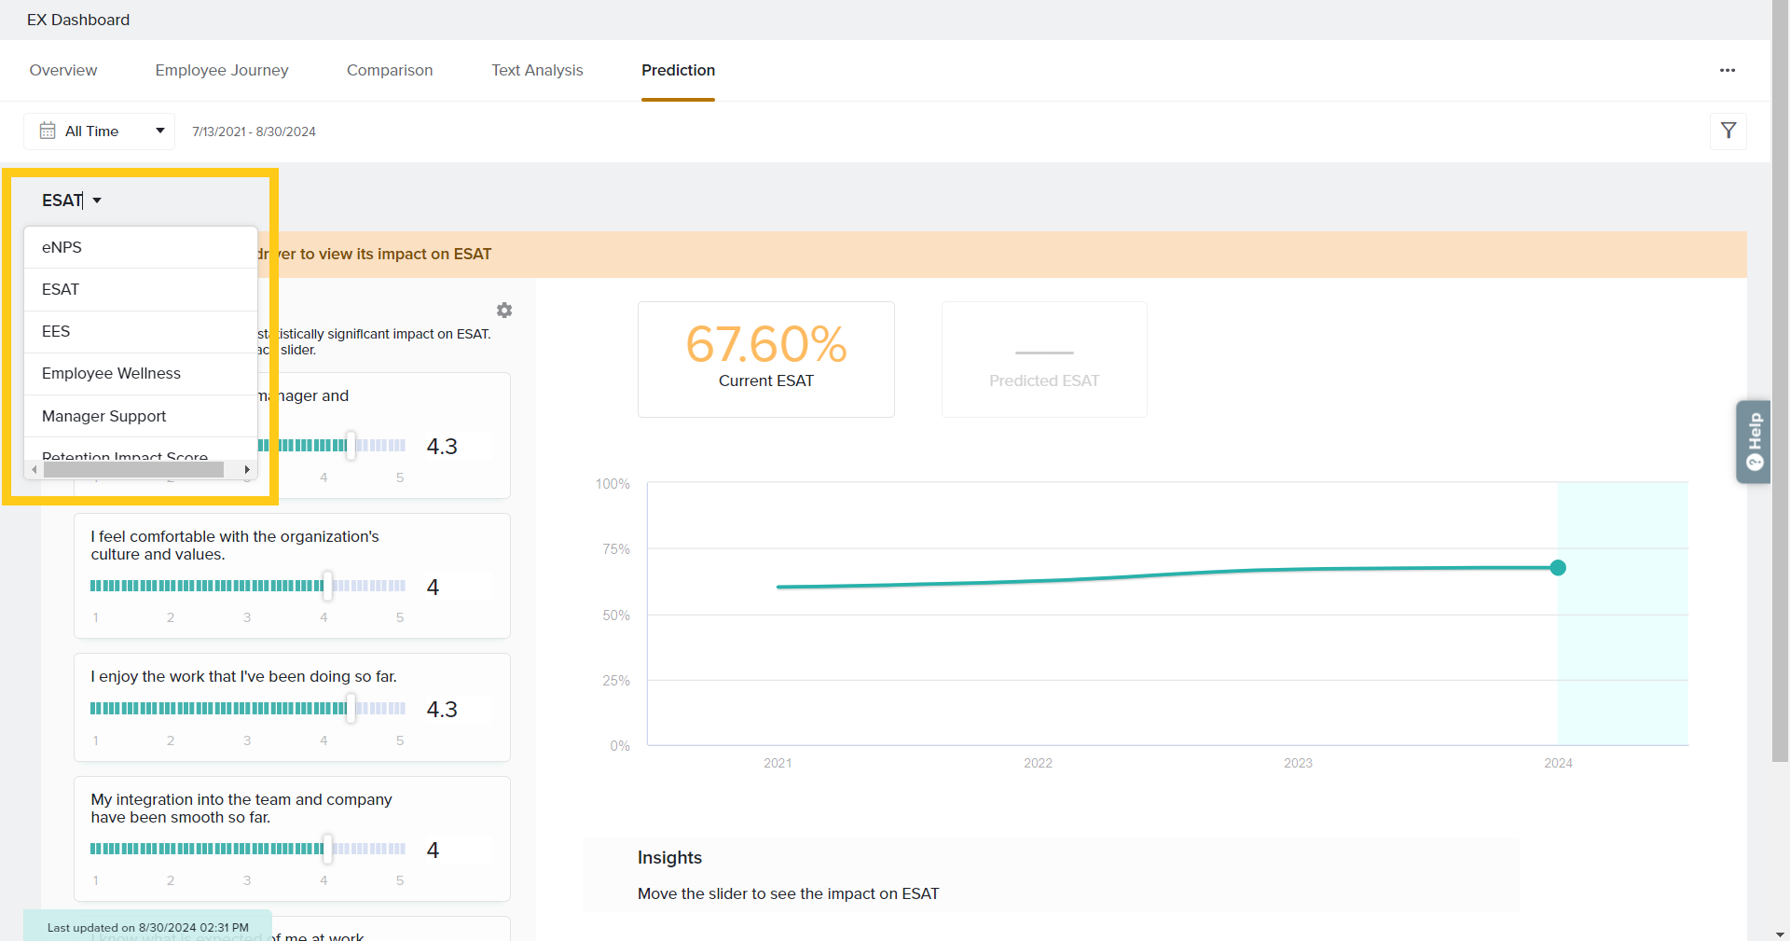Open the drivers settings gear icon
The height and width of the screenshot is (941, 1790).
(504, 311)
